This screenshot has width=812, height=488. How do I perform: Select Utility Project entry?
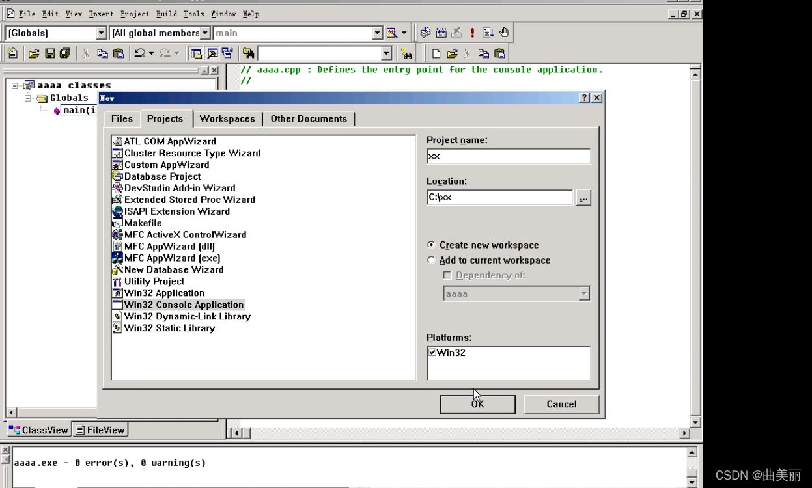[x=148, y=282]
